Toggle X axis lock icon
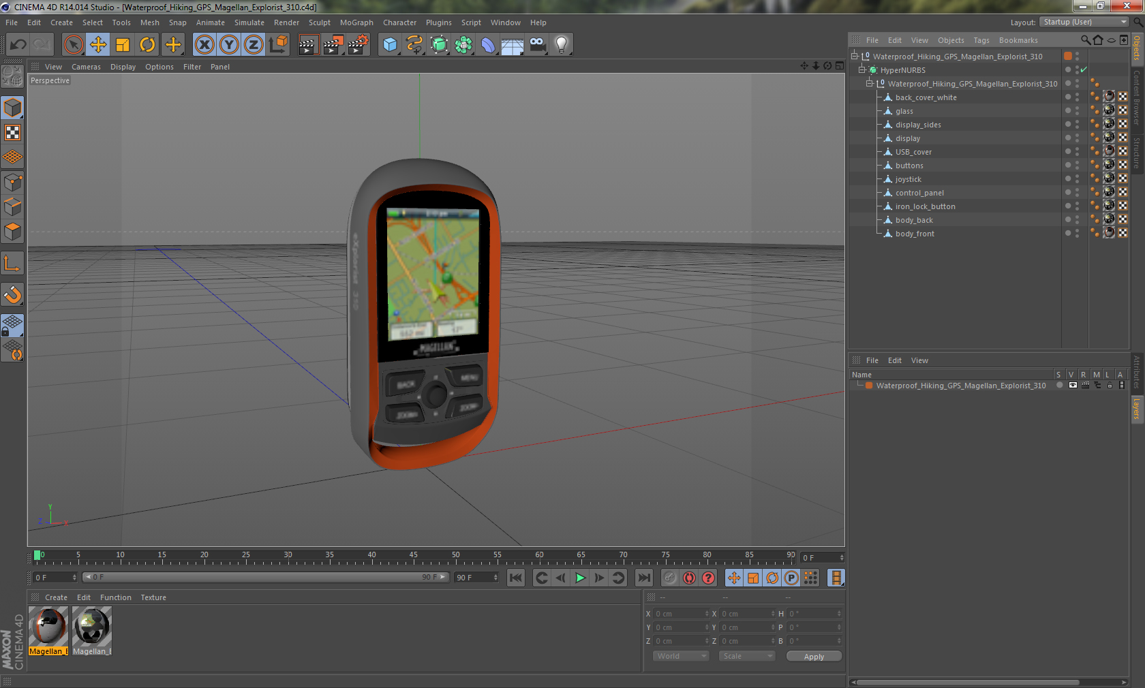 (x=204, y=45)
